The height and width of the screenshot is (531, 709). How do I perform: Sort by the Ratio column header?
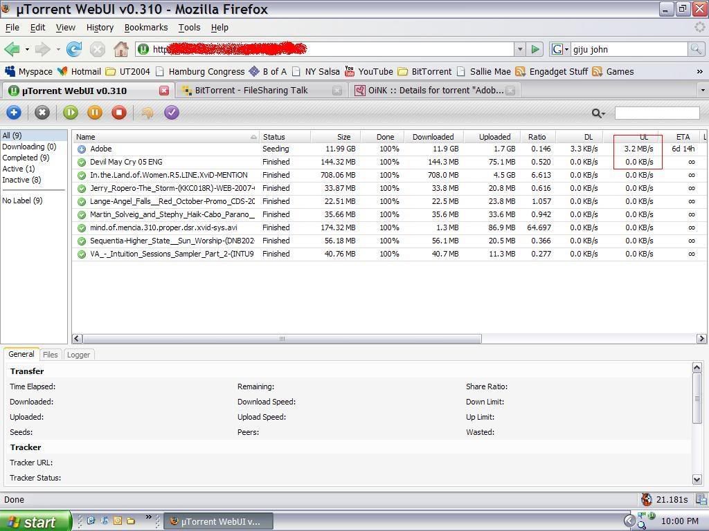click(x=537, y=137)
